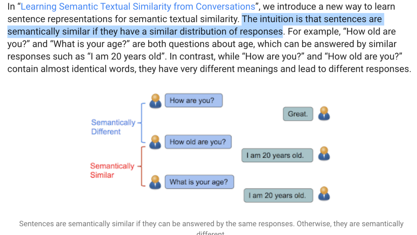Click the paragraph line mentioning How are you?
The width and height of the screenshot is (417, 235).
click(x=205, y=56)
